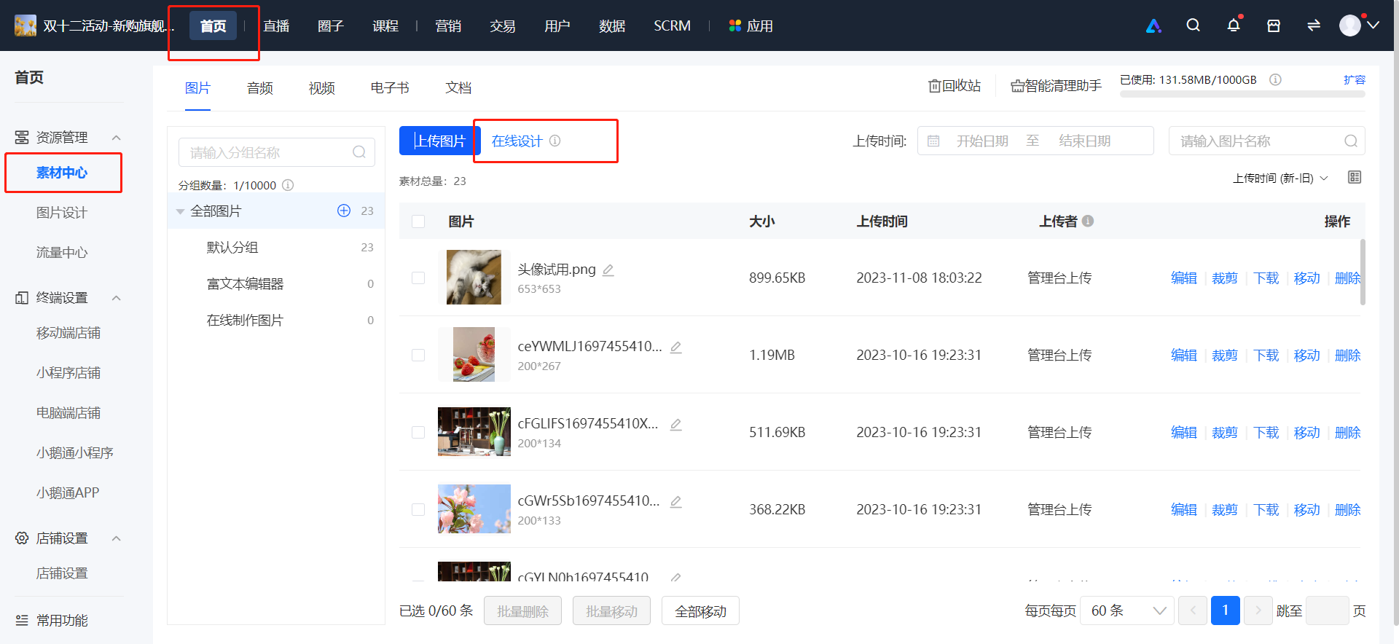
Task: Toggle the select-all checkbox in table header
Action: coord(418,221)
